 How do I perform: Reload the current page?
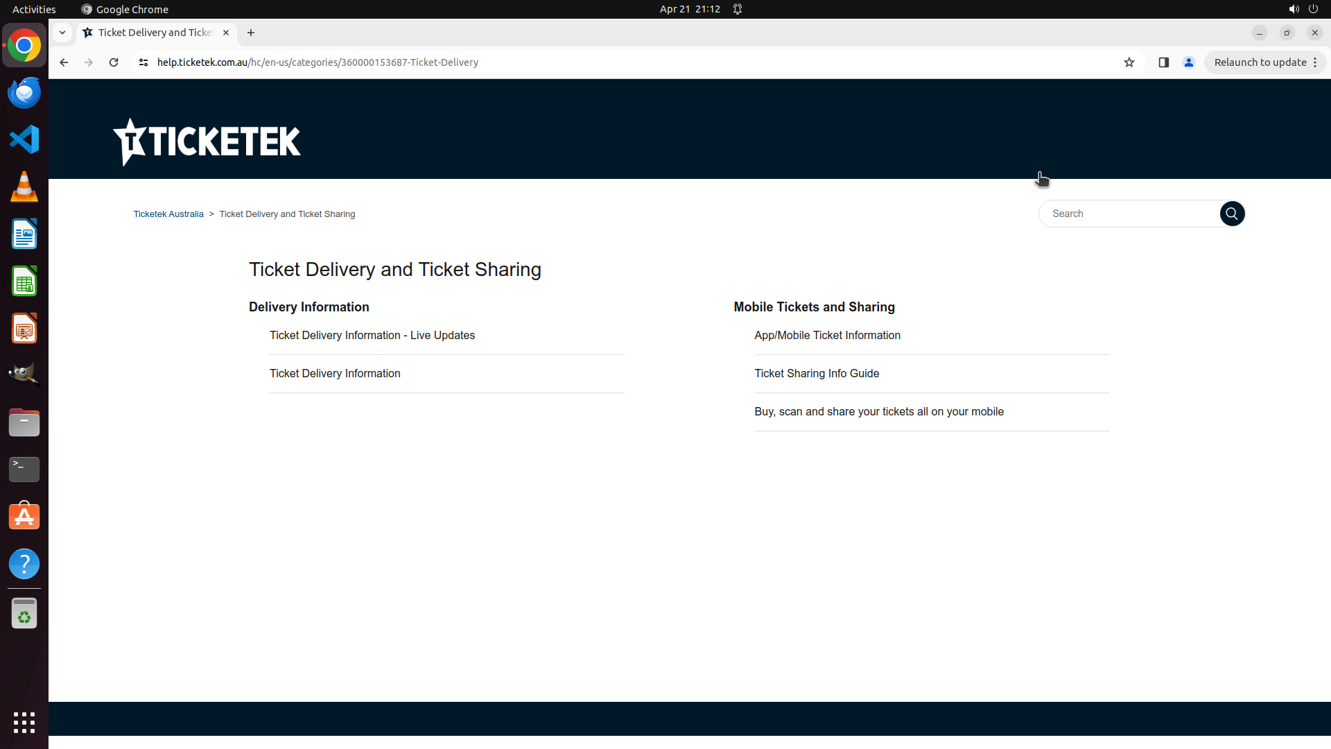point(114,62)
